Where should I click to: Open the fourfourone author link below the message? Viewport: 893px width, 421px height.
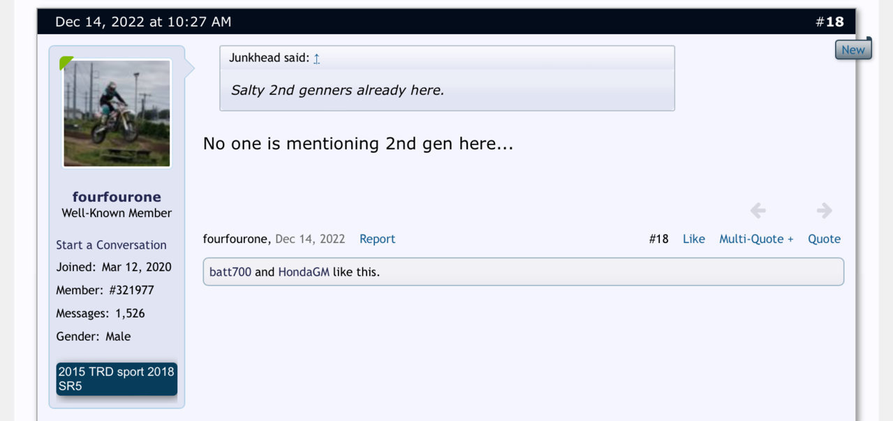point(236,239)
